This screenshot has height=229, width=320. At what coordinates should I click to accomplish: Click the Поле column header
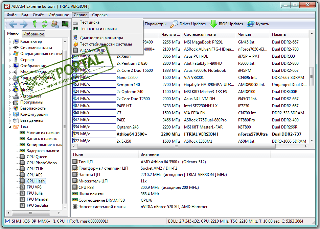pyautogui.click(x=105, y=154)
